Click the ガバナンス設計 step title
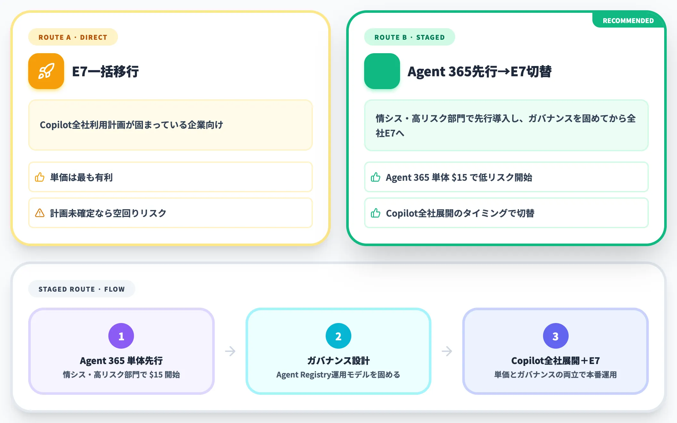The height and width of the screenshot is (423, 677). (338, 361)
